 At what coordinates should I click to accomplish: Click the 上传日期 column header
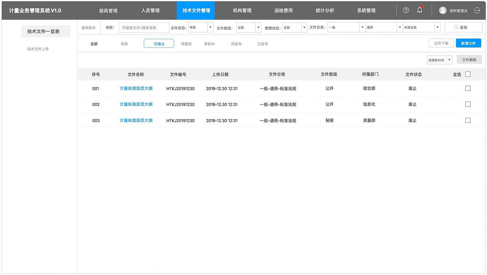220,75
